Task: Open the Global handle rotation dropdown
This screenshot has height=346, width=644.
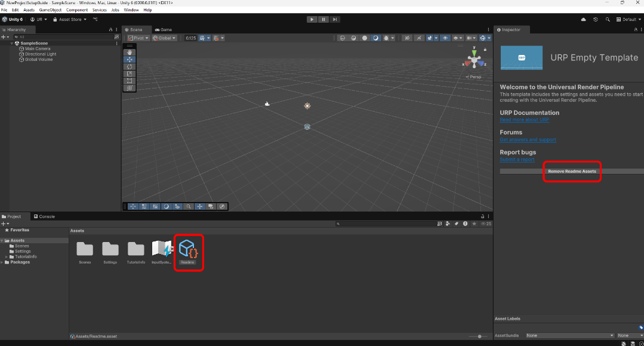Action: (164, 38)
